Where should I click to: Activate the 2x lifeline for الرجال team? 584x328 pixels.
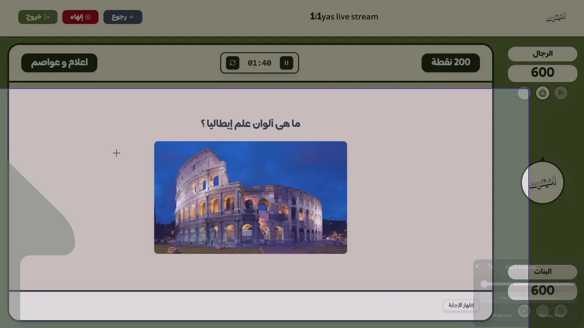click(561, 93)
